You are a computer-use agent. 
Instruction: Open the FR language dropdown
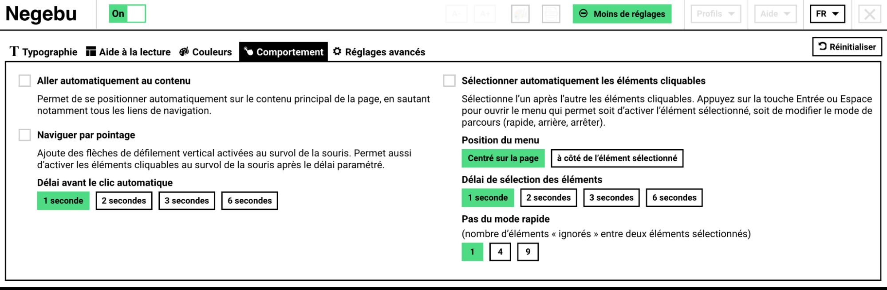(827, 14)
